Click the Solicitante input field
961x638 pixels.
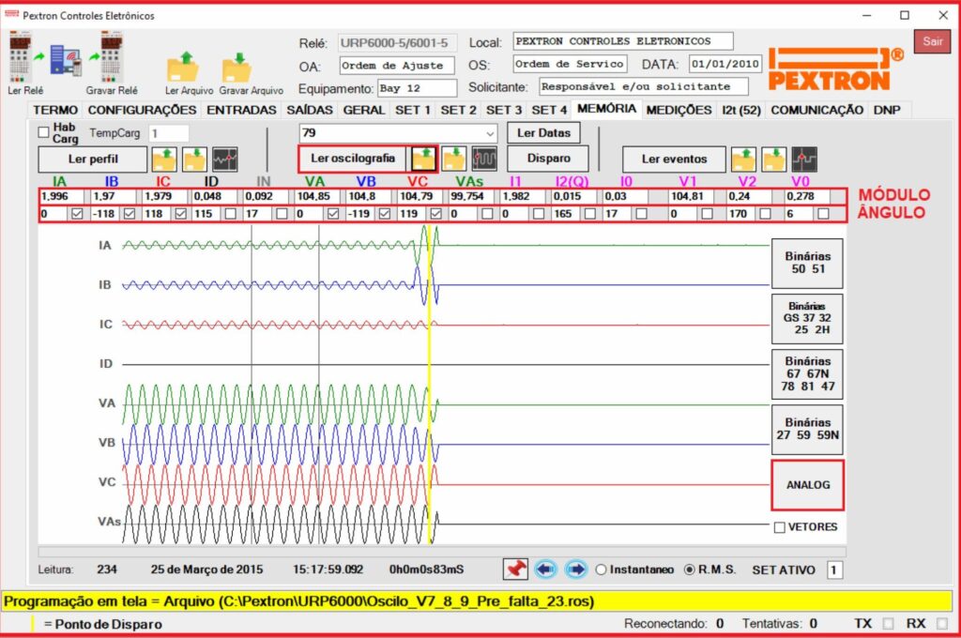(x=644, y=86)
